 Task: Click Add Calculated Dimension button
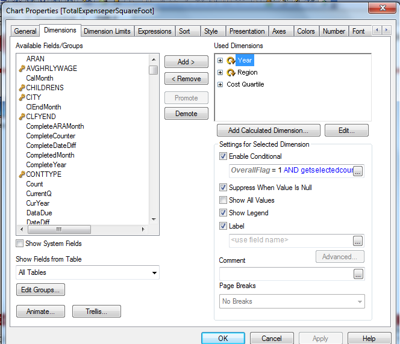[268, 131]
